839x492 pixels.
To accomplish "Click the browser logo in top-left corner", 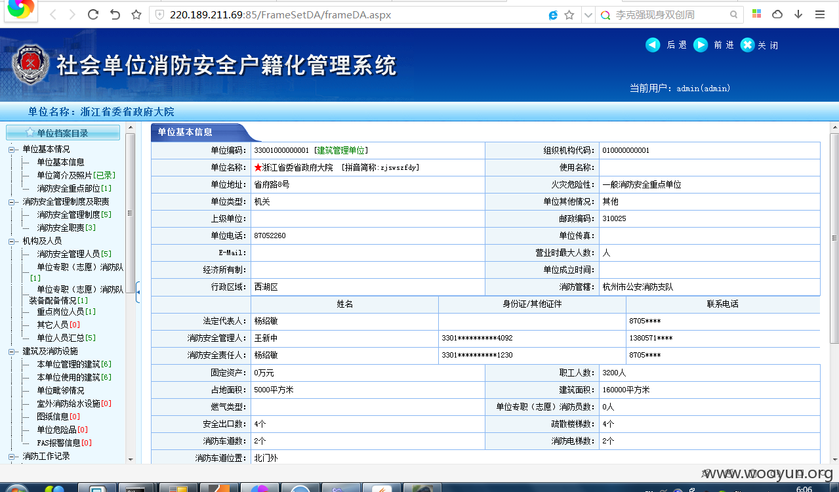I will point(20,9).
